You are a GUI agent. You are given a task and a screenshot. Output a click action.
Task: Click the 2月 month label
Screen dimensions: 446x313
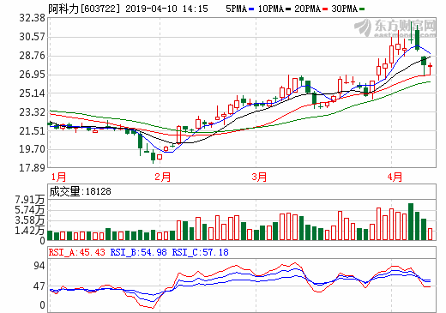163,177
